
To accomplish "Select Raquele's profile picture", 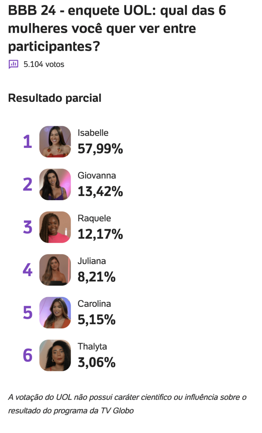I will pos(55,227).
